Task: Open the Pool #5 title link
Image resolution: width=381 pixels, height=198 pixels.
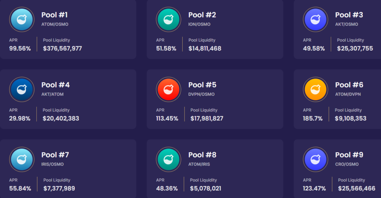Action: (202, 85)
